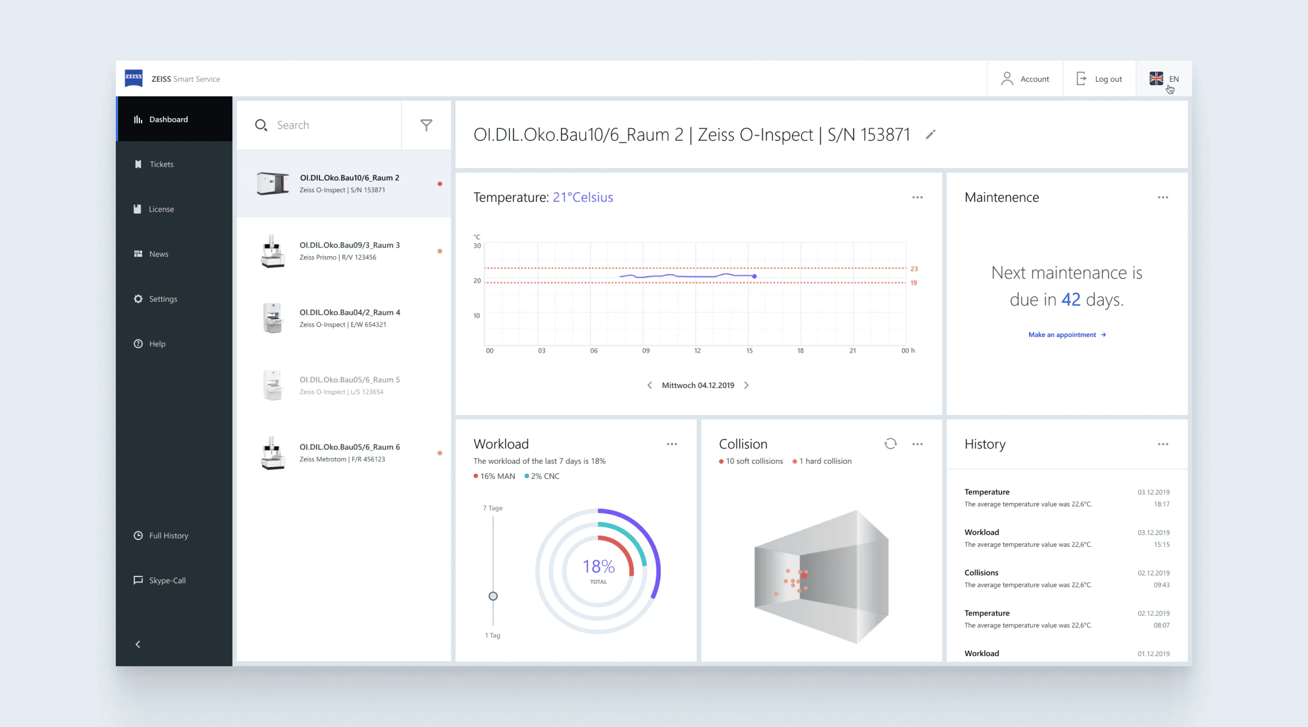Click the workload days slider handle
Image resolution: width=1308 pixels, height=727 pixels.
pyautogui.click(x=493, y=597)
